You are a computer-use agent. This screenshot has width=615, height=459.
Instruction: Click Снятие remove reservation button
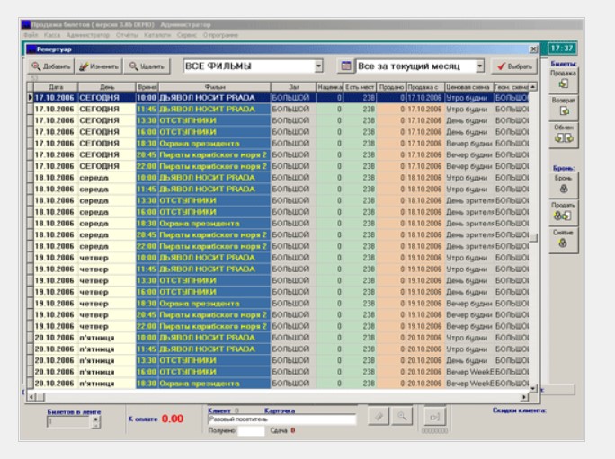(x=563, y=240)
